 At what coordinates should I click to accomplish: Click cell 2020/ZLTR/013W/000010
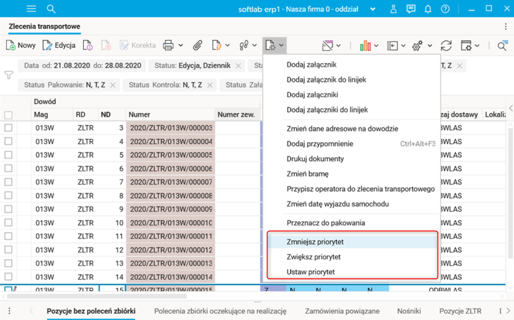pos(171,223)
